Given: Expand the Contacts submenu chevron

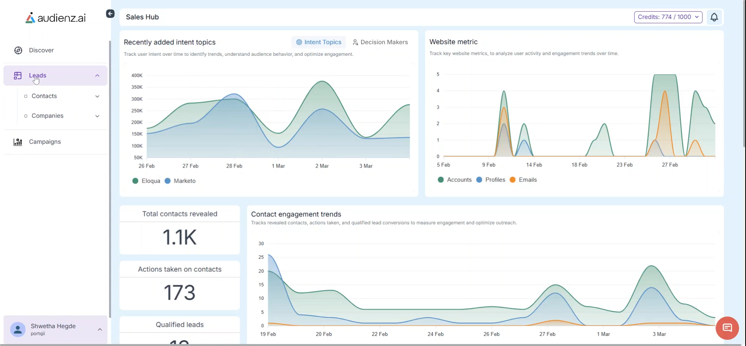Looking at the screenshot, I should coord(97,96).
